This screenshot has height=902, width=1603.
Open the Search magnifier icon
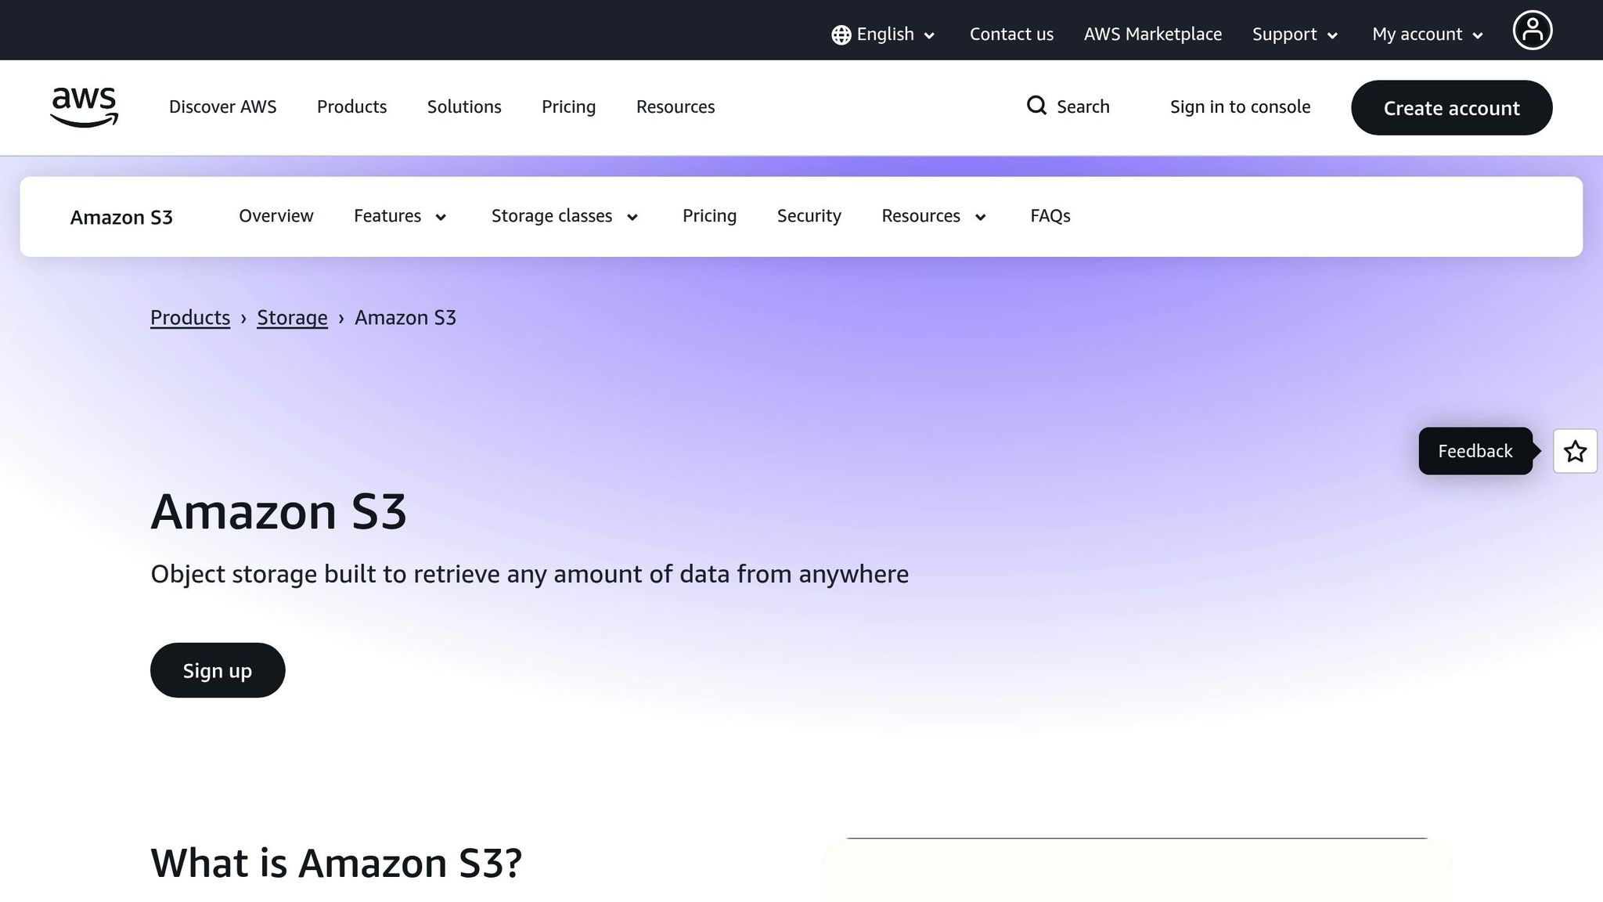(x=1036, y=106)
